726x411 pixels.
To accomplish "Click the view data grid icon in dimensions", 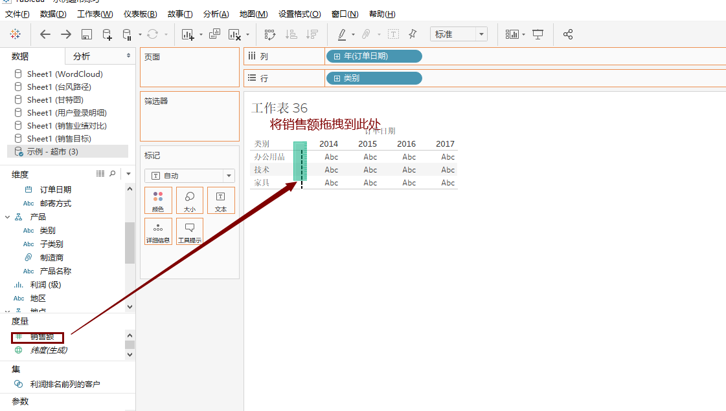I will 100,174.
